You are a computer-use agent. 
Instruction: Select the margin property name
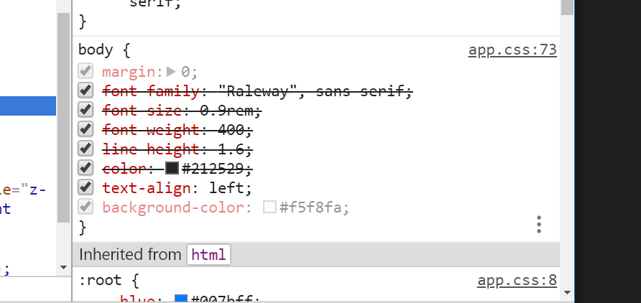pyautogui.click(x=129, y=72)
